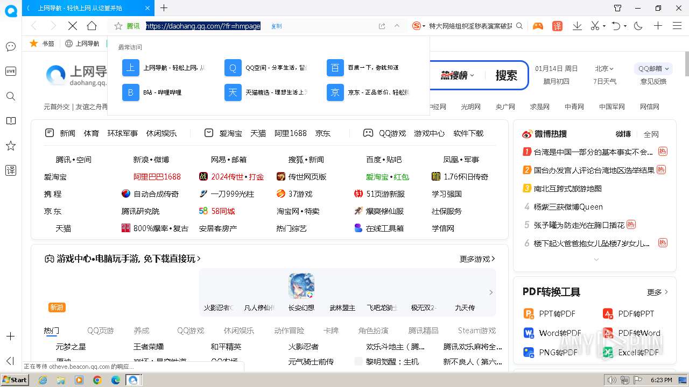Switch to 微博 tab in hot search
689x387 pixels.
coord(623,134)
